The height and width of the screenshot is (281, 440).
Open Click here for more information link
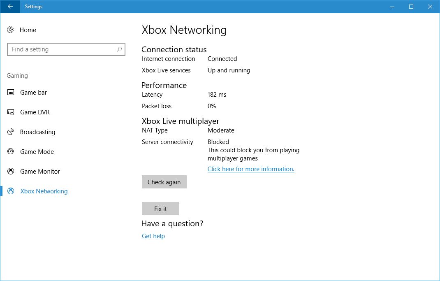click(x=251, y=169)
